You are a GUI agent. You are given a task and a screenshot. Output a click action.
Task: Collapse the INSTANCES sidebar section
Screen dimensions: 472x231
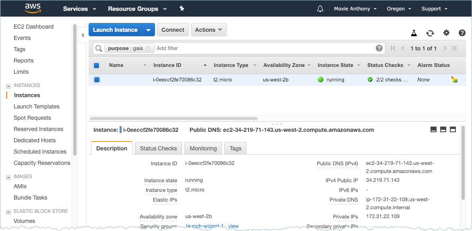[9, 86]
